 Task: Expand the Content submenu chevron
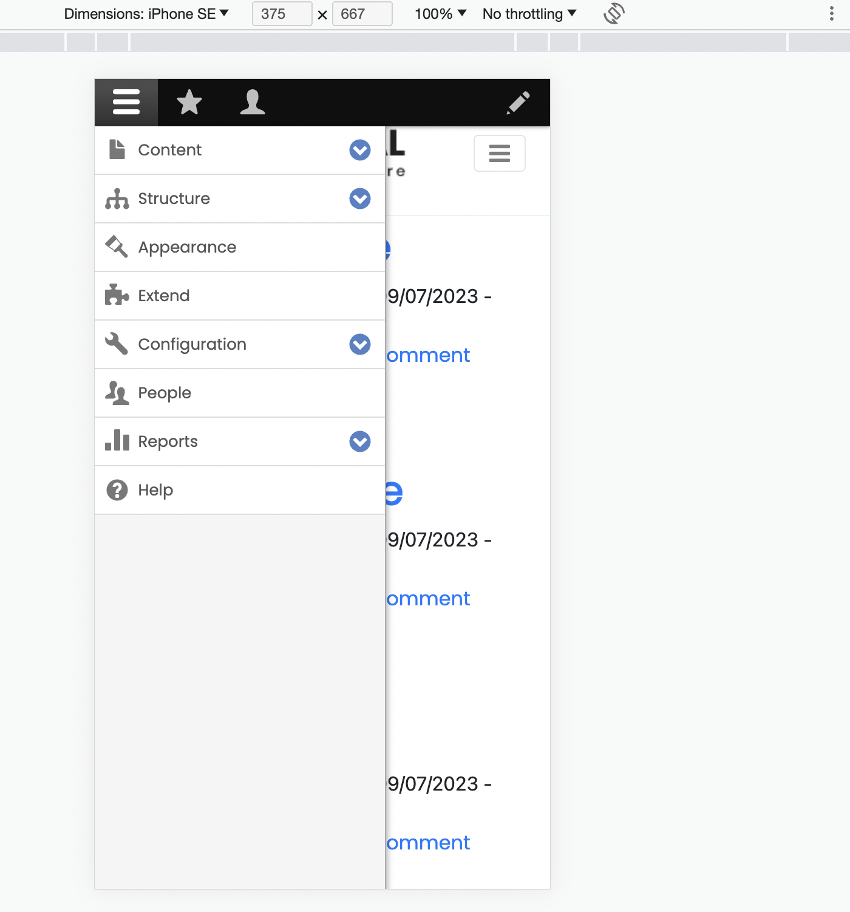point(359,150)
